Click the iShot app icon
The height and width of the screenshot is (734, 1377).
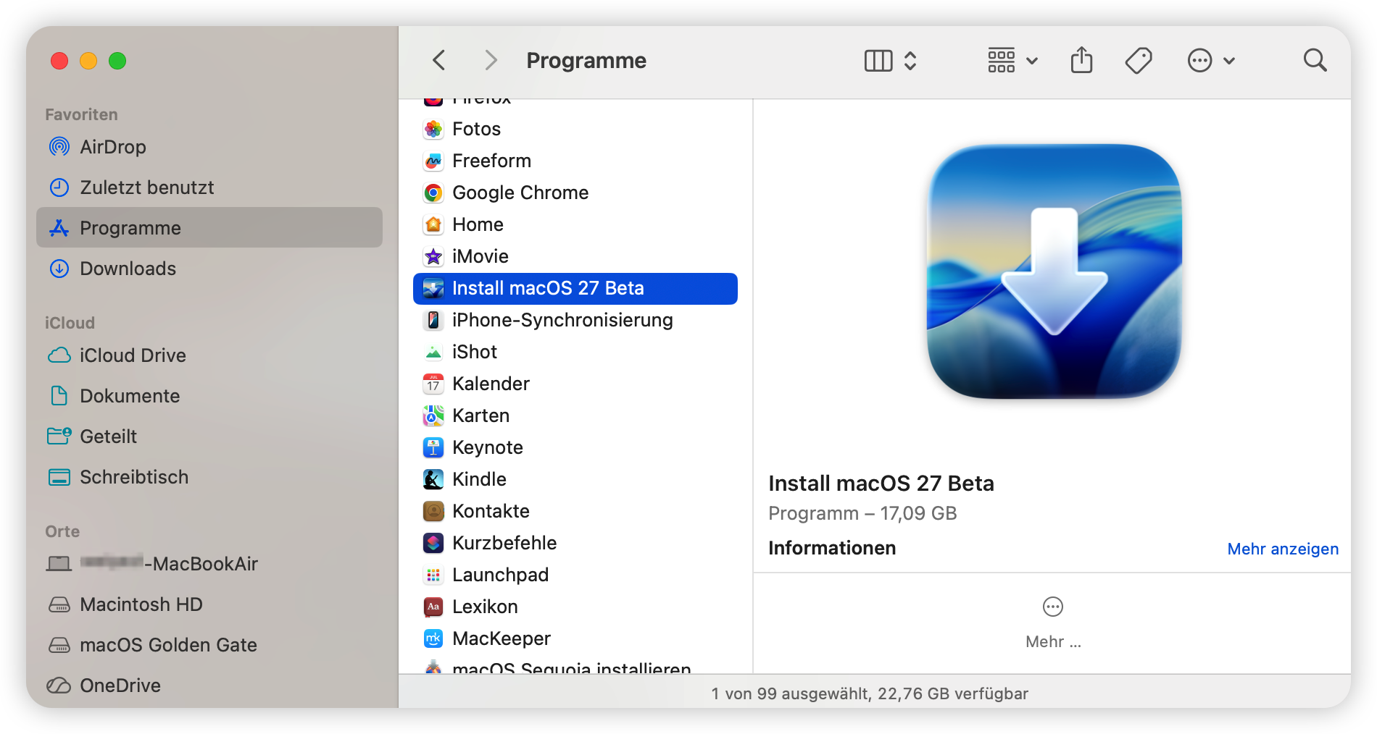coord(433,352)
